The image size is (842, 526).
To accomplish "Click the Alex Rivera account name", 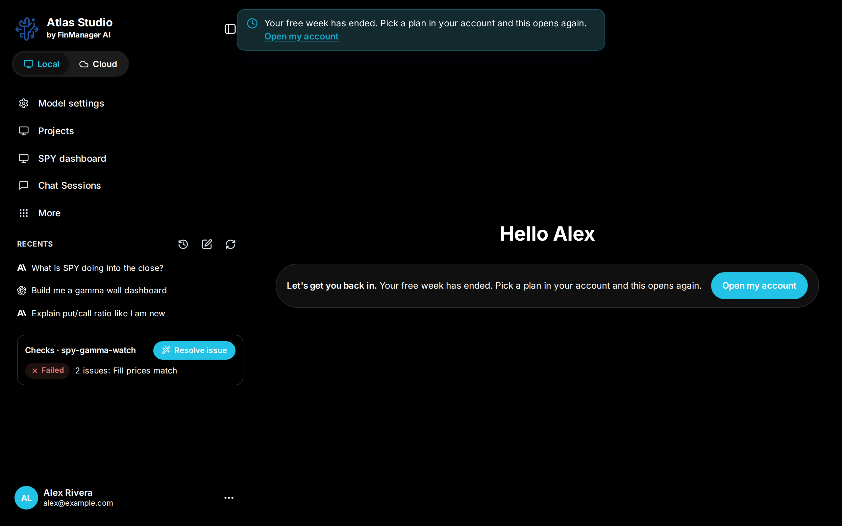I will [68, 492].
